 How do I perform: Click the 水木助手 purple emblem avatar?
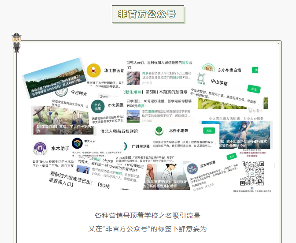click(40, 148)
